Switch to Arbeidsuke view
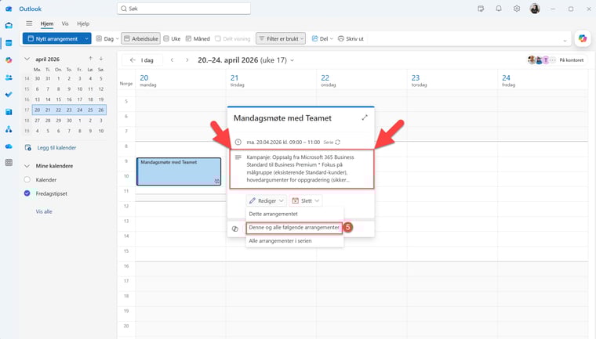This screenshot has width=596, height=339. 140,38
